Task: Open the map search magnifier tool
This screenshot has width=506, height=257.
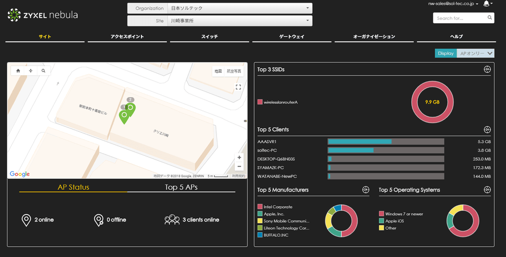Action: click(43, 70)
